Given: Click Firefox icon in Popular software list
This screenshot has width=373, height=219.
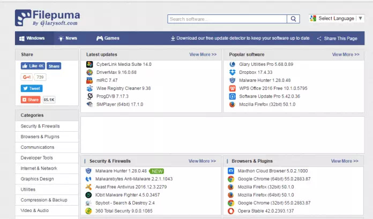Looking at the screenshot, I should coord(232,104).
